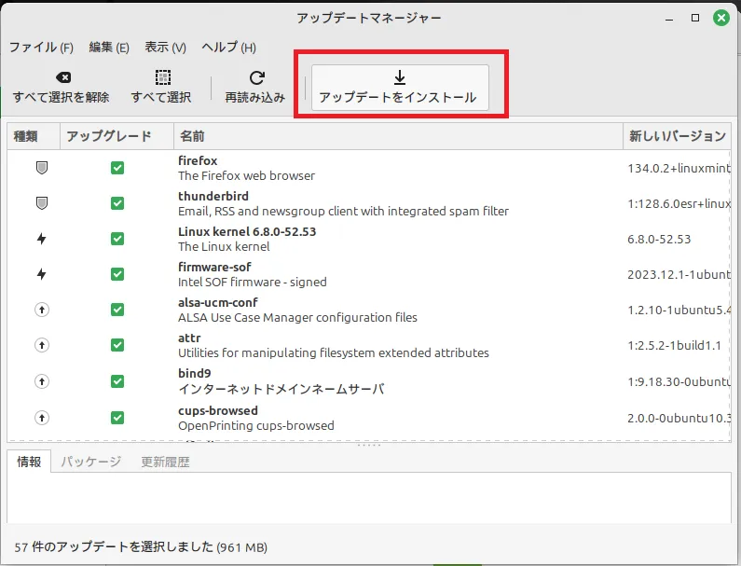Toggle the firmware-sof upgrade checkbox

point(117,274)
